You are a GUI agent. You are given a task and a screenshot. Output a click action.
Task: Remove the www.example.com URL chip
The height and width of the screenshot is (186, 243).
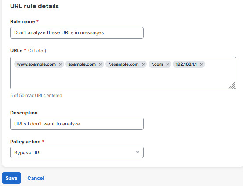pos(61,64)
